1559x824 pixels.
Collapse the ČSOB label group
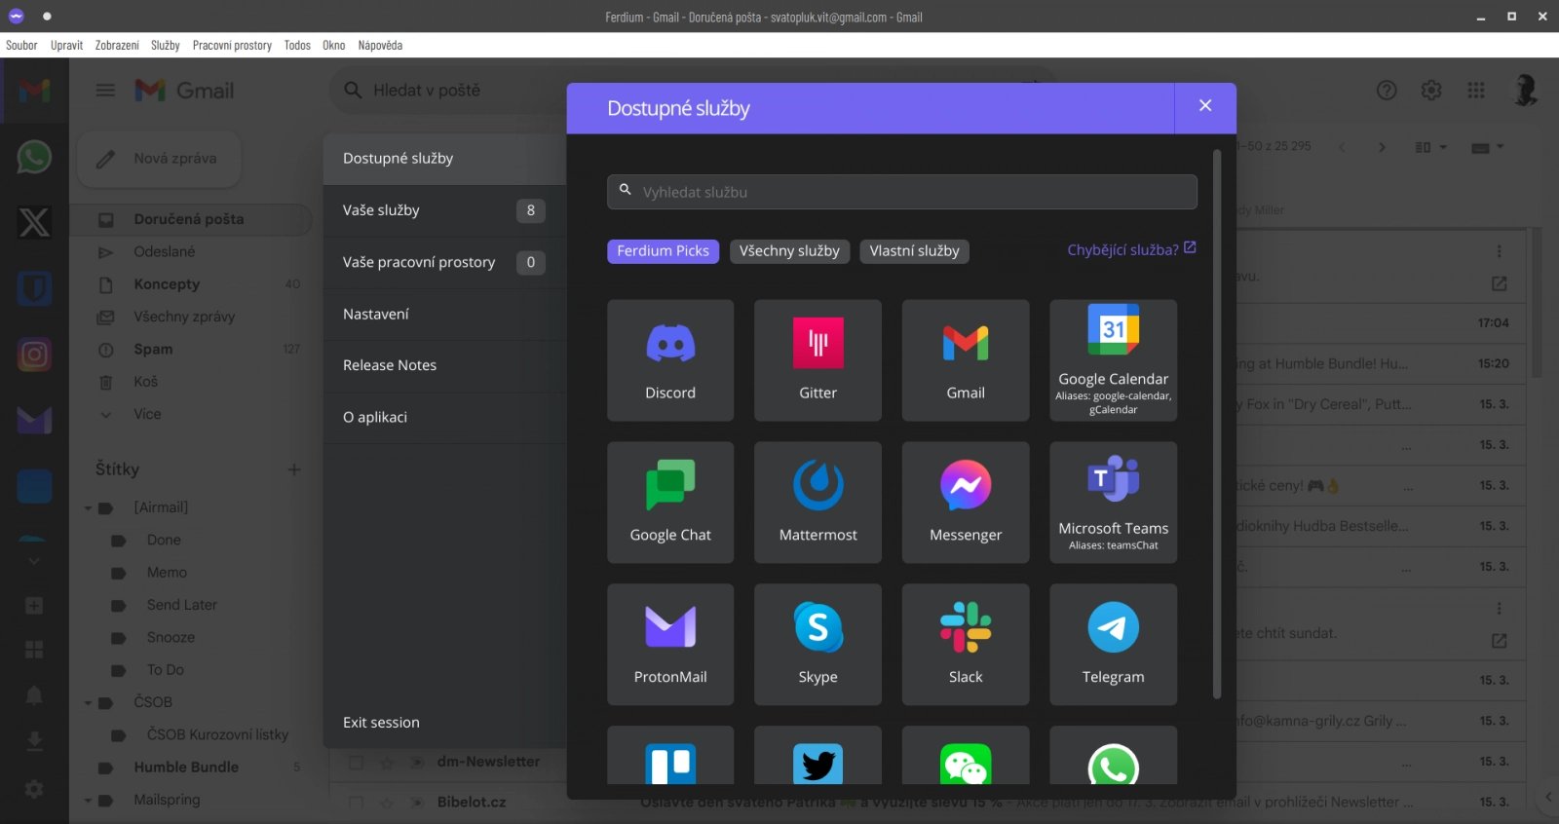(88, 703)
